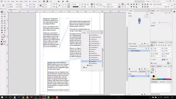Open the Windows Start menu
176x99 pixels.
[2, 97]
